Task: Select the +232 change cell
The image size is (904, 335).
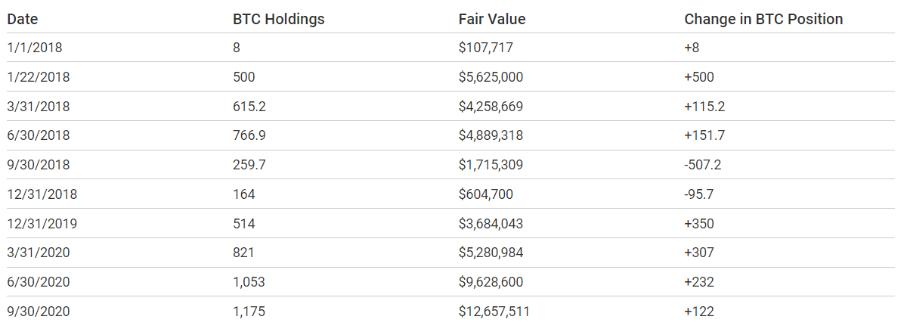Action: coord(699,282)
